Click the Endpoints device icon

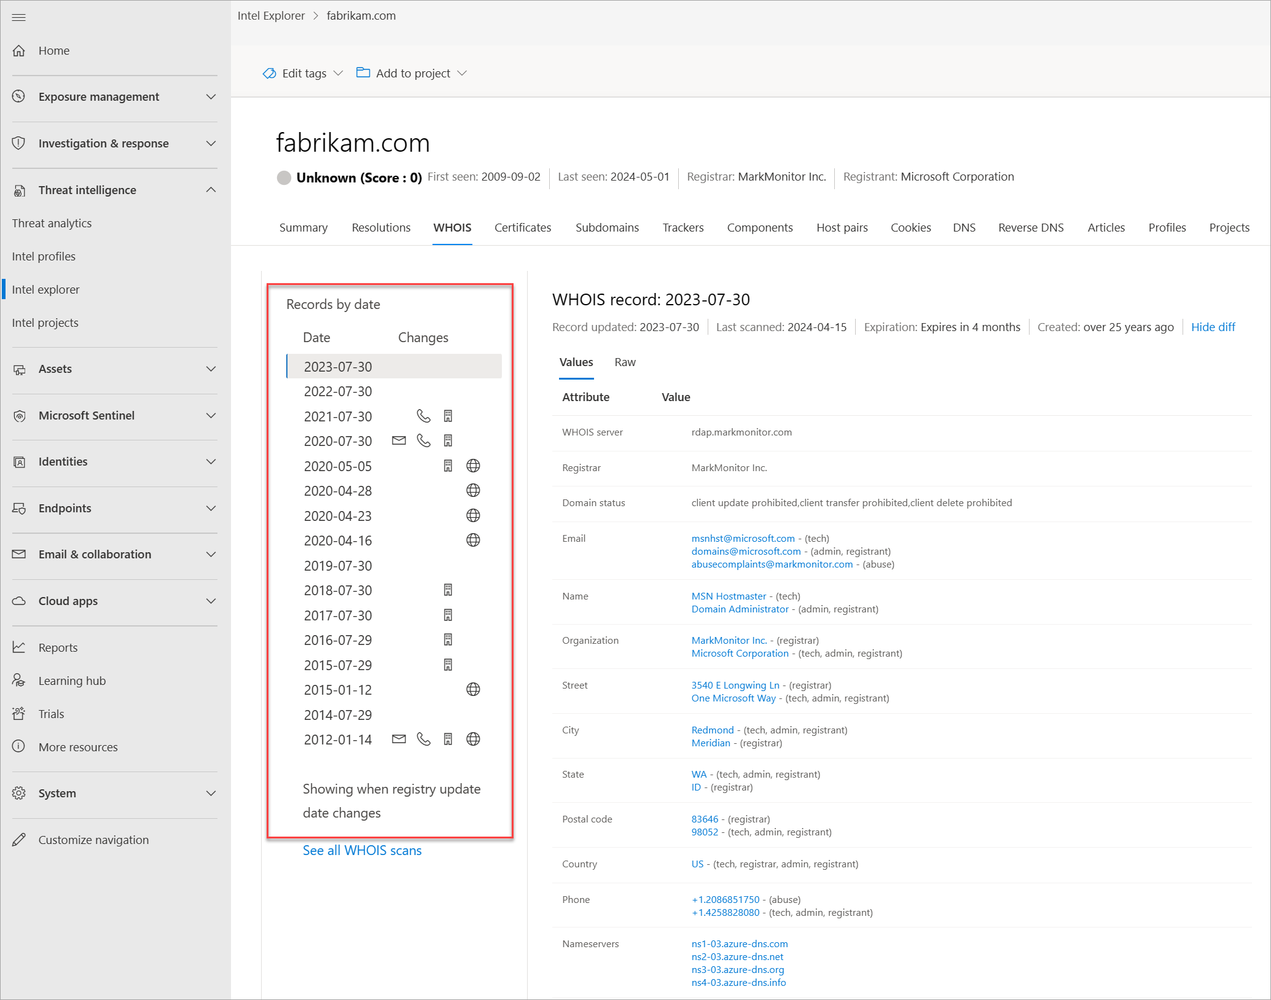(19, 508)
